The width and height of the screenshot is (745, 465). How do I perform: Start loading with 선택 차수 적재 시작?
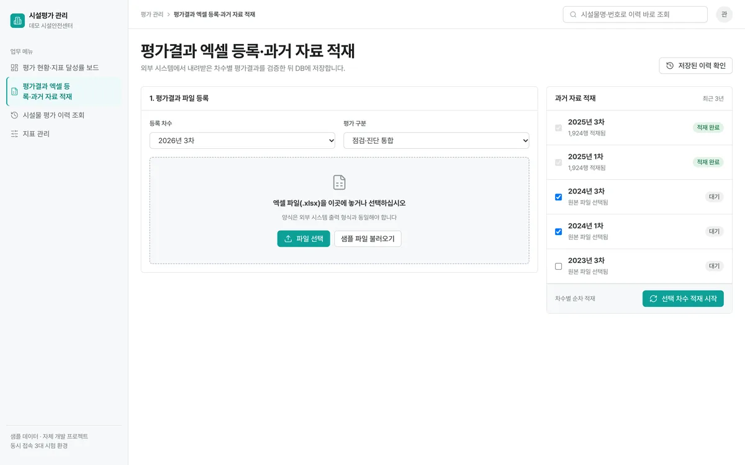coord(683,299)
